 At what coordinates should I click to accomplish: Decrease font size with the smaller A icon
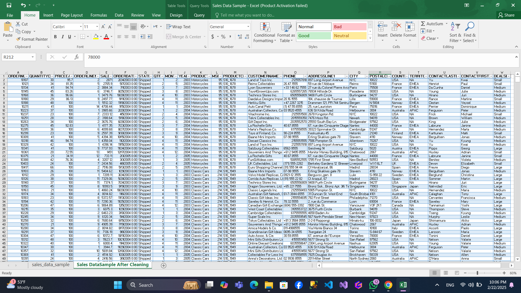110,27
